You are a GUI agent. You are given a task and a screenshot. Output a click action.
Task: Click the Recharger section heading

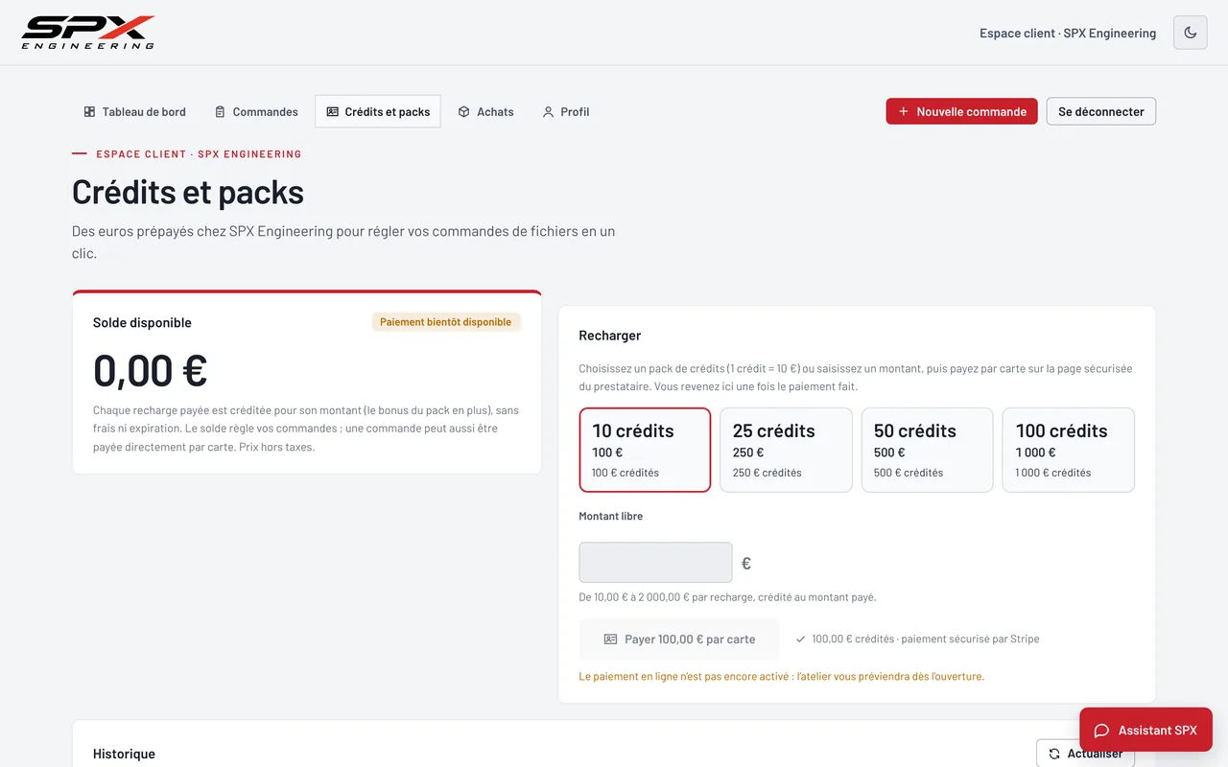610,336
